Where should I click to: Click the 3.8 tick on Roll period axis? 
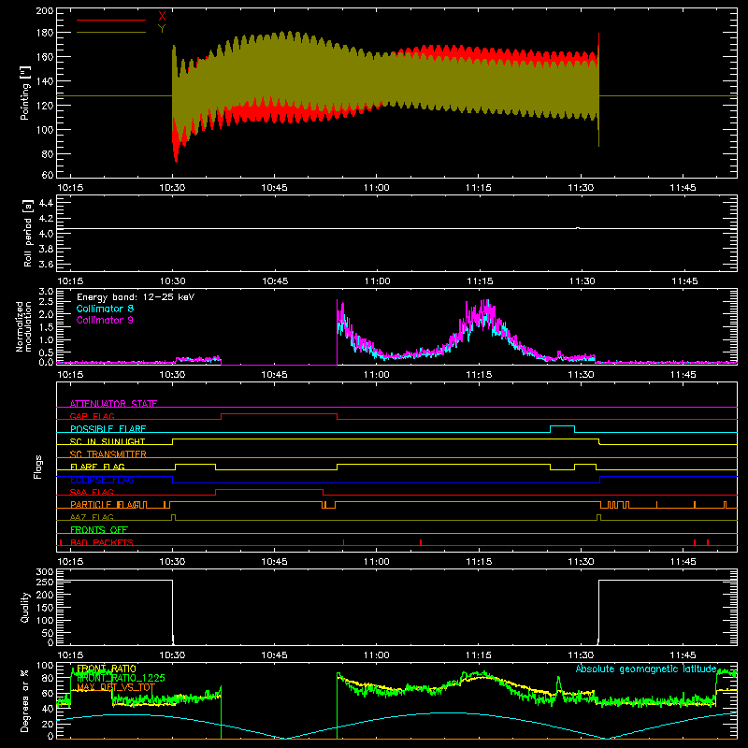point(46,249)
